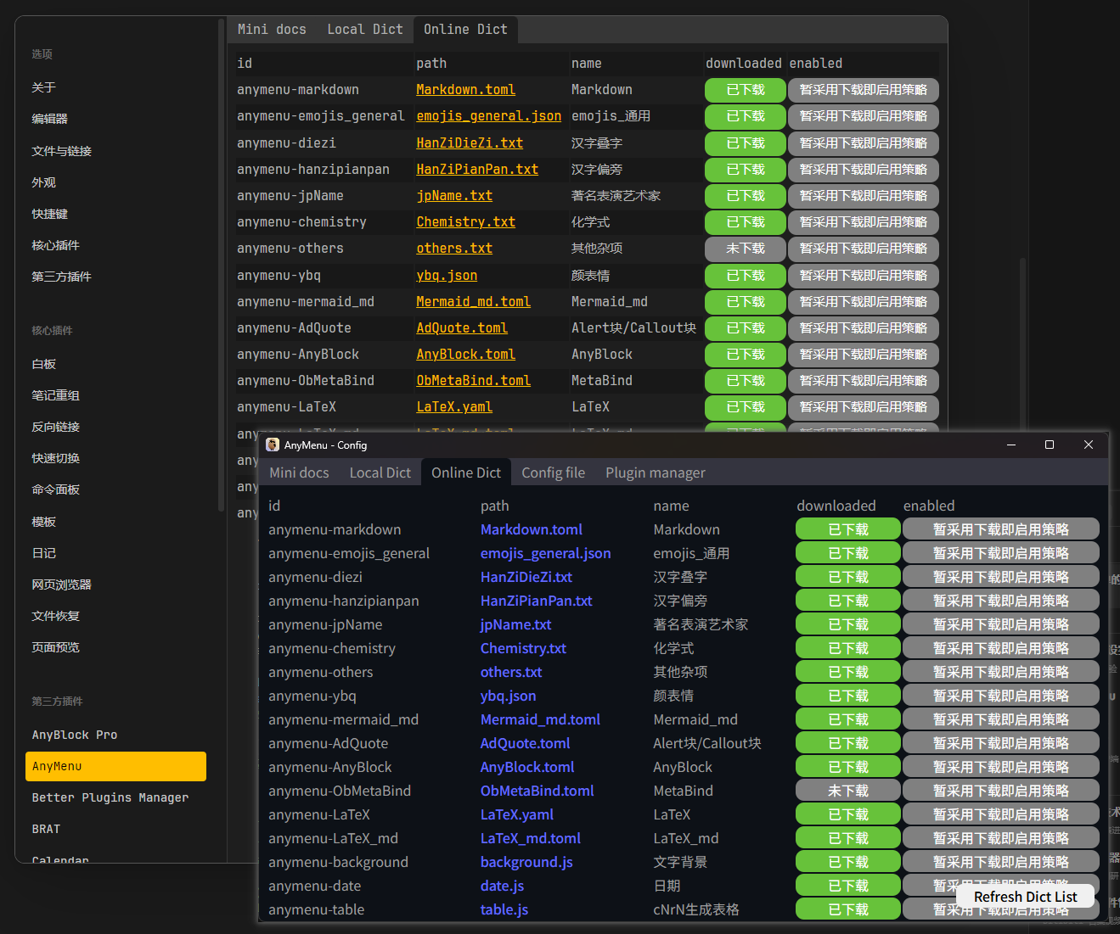Switch to the Config file tab
The image size is (1120, 934).
pyautogui.click(x=553, y=473)
